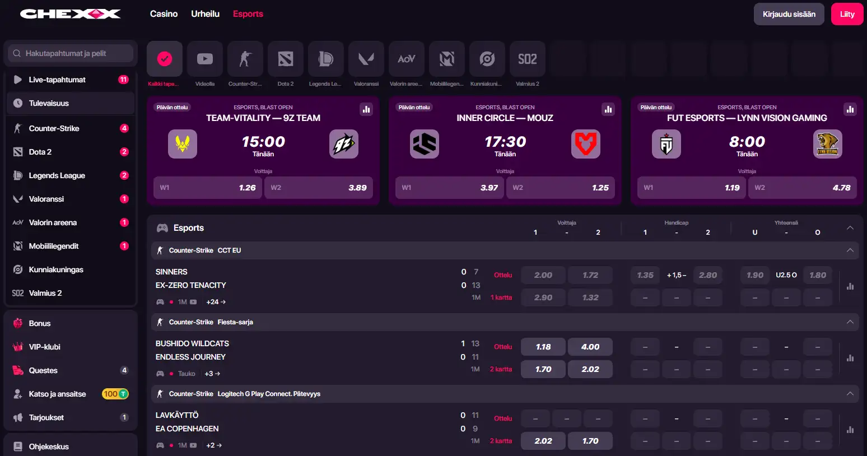
Task: Click the MOUZ team logo
Action: click(x=586, y=144)
